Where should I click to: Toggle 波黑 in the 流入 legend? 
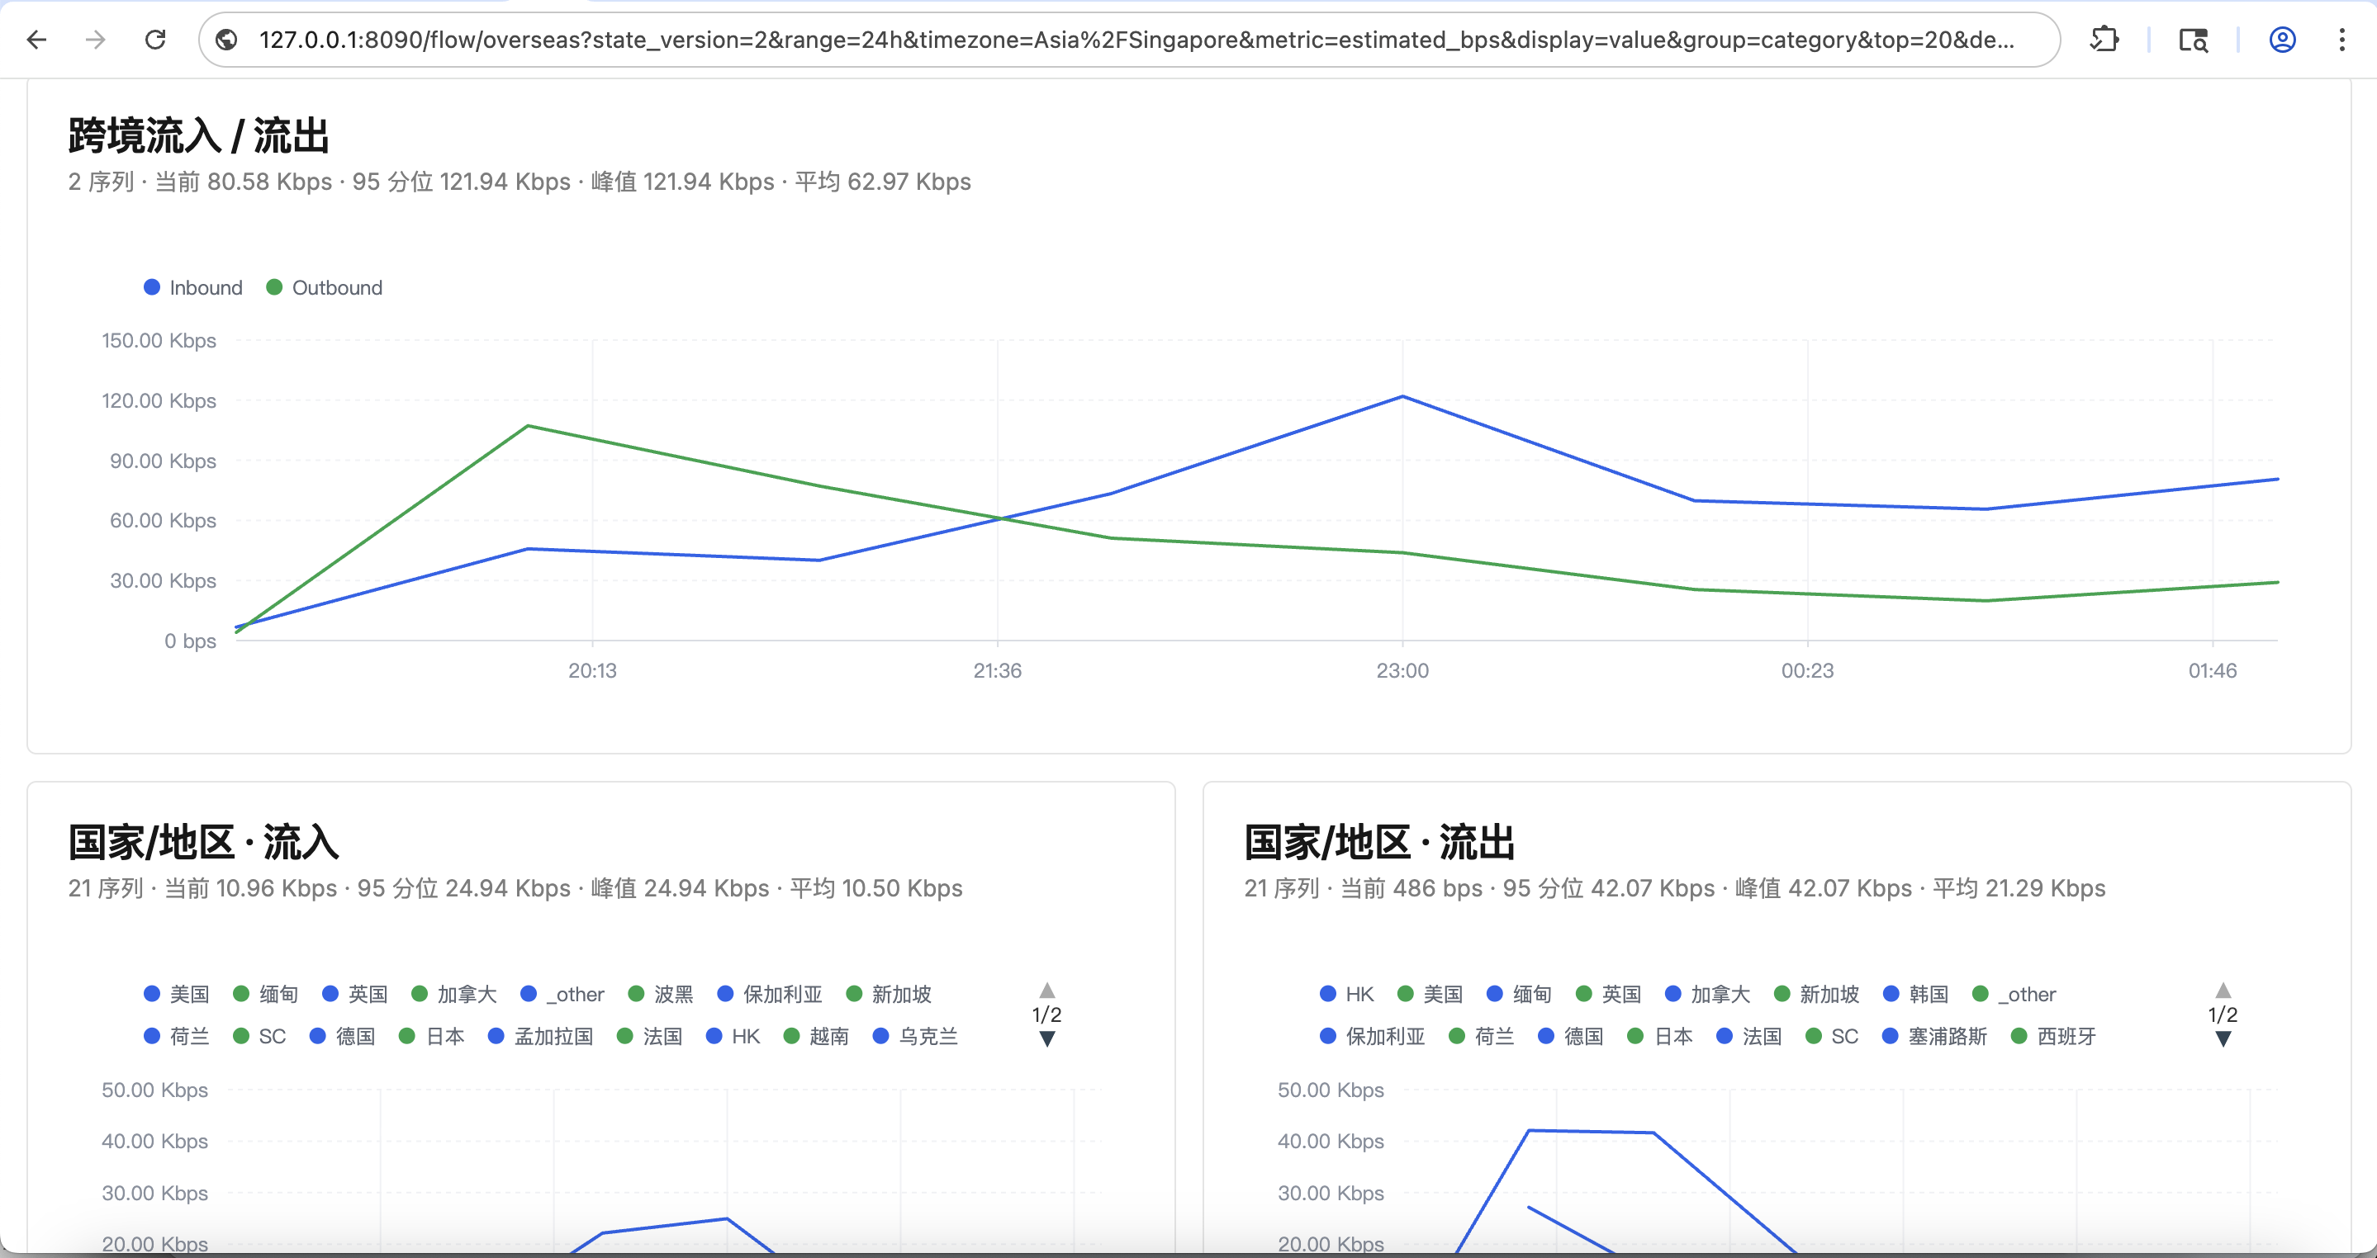coord(661,994)
